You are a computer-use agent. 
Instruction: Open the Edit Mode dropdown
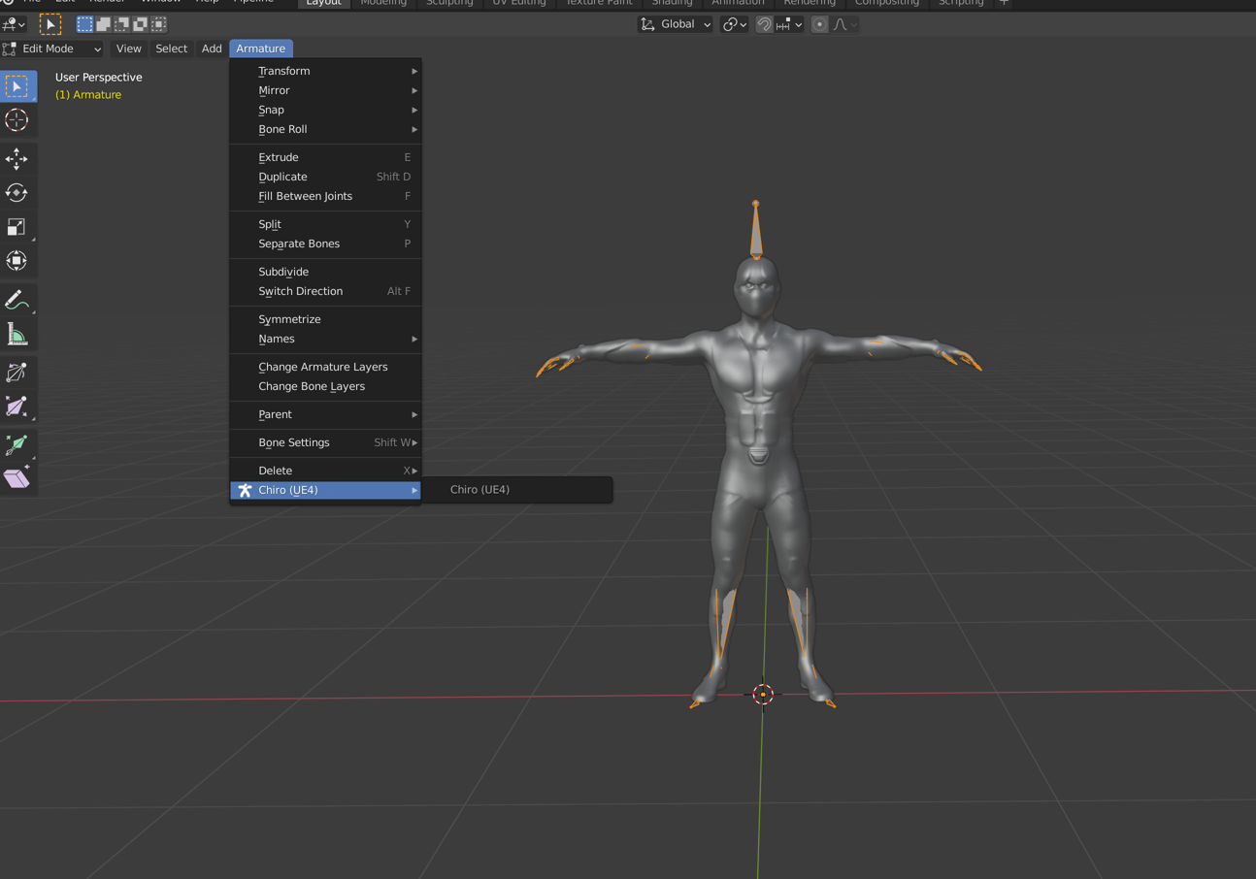click(53, 49)
